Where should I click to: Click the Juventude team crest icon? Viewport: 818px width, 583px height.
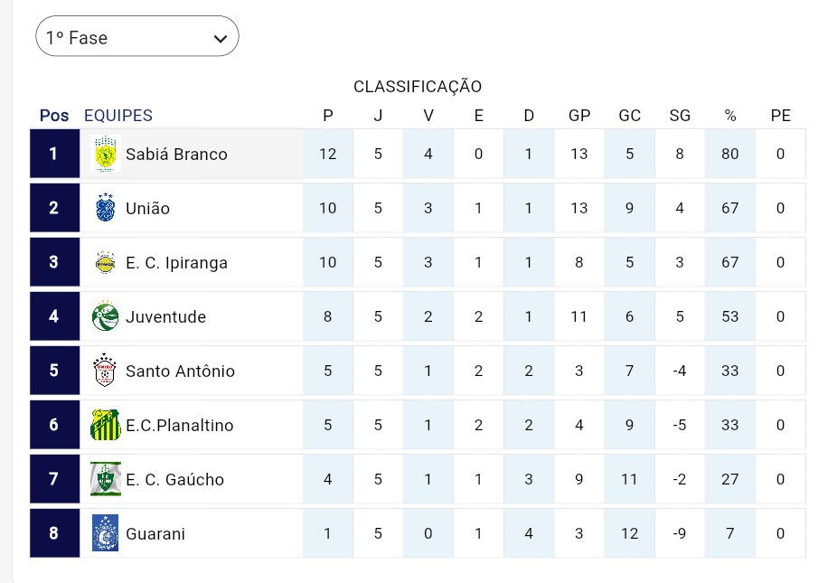[x=106, y=316]
